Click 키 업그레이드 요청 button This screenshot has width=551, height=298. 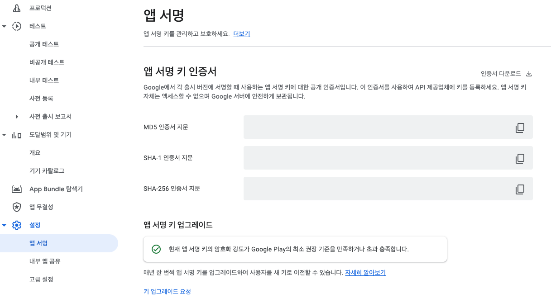[x=167, y=292]
